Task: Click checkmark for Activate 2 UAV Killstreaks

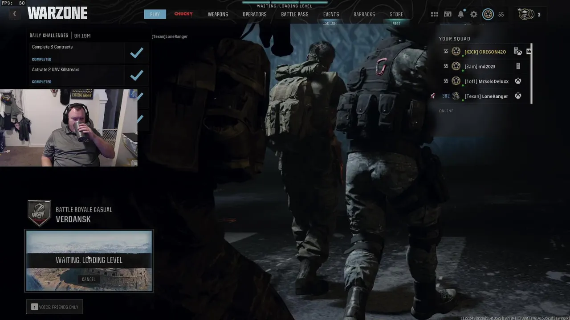Action: click(137, 75)
